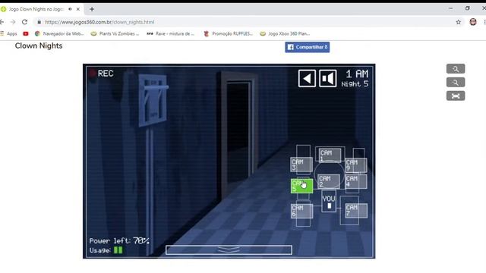Switch to CAM 7 on the map
Viewport: 486px width, 273px height.
click(356, 211)
